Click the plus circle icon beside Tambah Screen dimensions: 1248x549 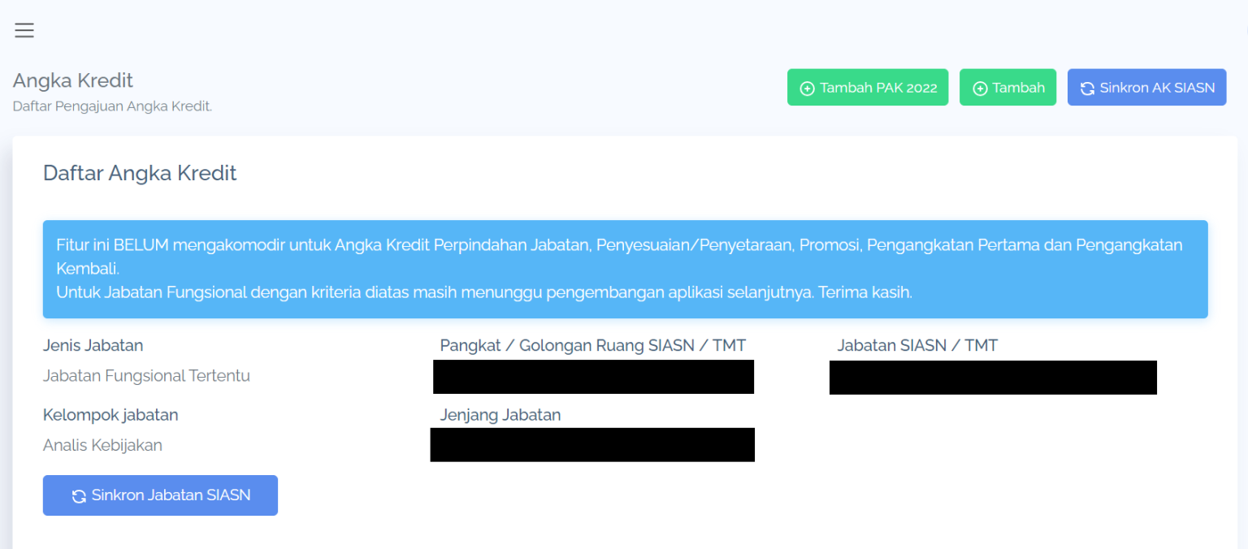980,89
